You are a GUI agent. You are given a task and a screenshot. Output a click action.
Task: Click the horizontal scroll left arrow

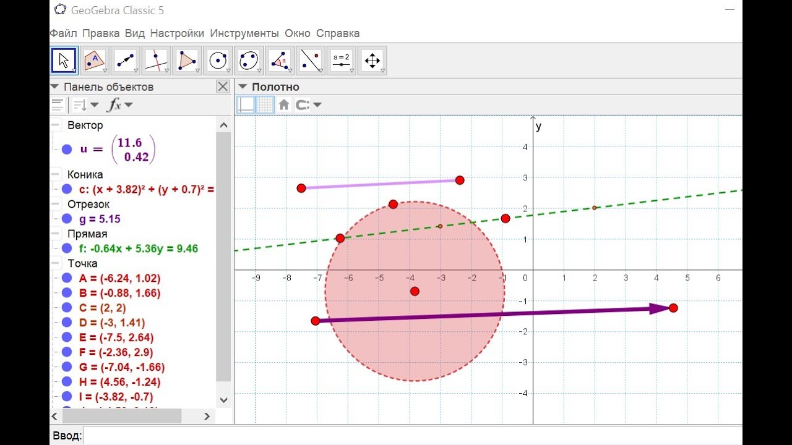(54, 417)
